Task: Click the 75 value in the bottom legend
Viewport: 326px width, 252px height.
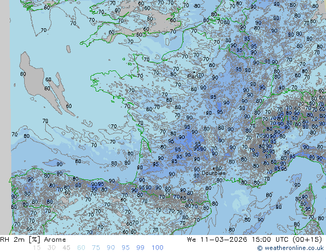Action: (96, 248)
